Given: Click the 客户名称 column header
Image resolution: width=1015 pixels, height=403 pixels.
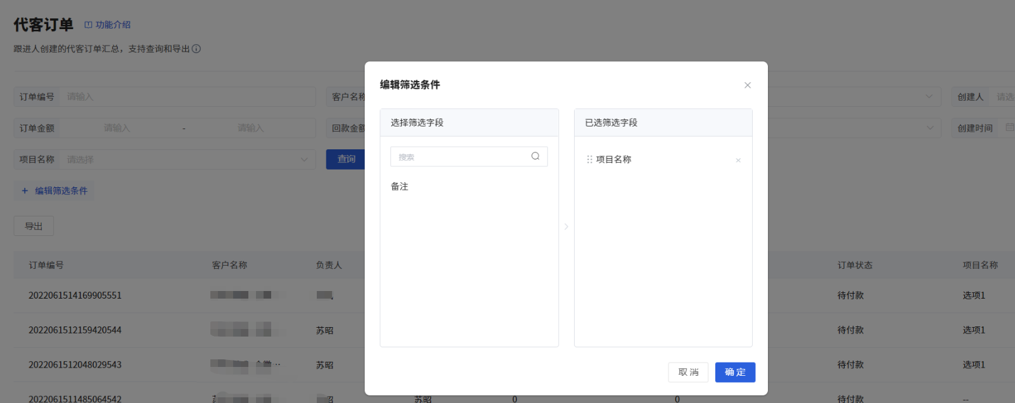Looking at the screenshot, I should [x=229, y=265].
